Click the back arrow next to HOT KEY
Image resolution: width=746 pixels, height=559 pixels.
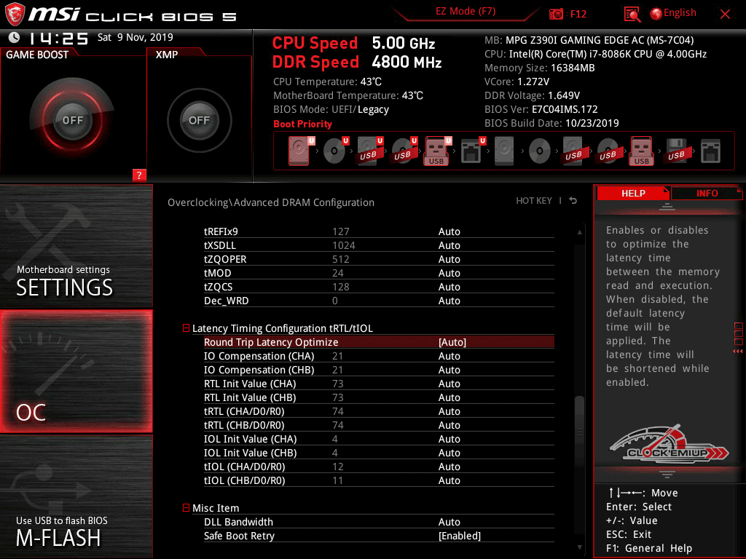coord(573,201)
